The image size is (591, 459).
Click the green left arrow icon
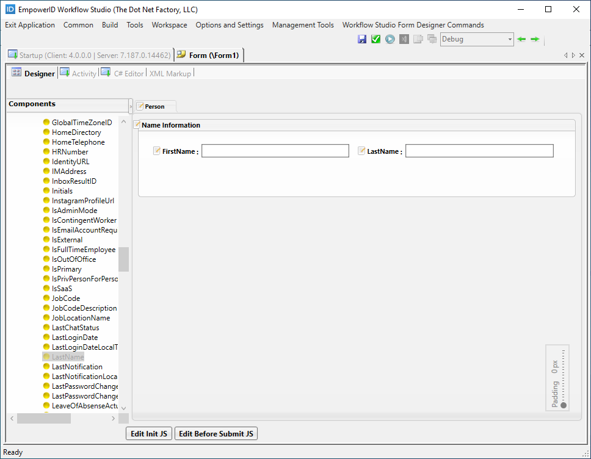point(521,39)
